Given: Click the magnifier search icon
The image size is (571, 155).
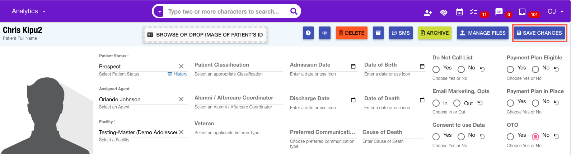Looking at the screenshot, I should [x=294, y=11].
